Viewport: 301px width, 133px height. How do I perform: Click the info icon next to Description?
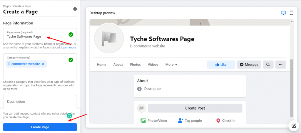click(x=139, y=89)
